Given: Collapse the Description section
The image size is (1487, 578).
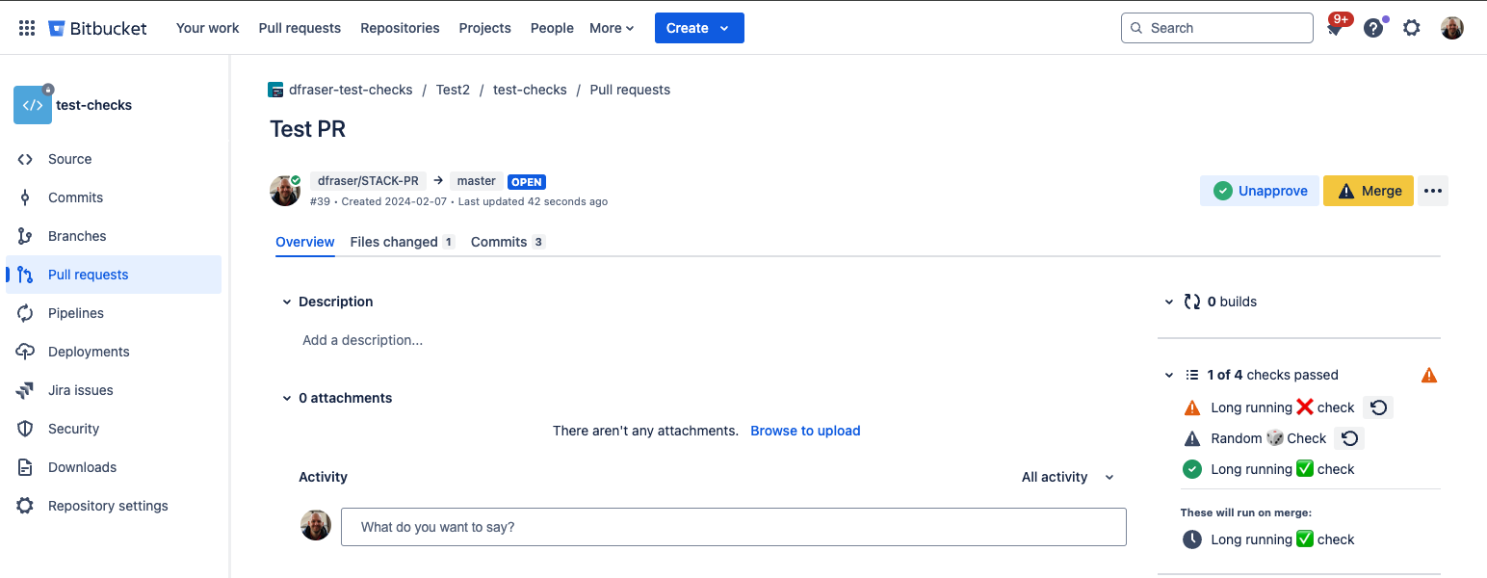Looking at the screenshot, I should [286, 302].
